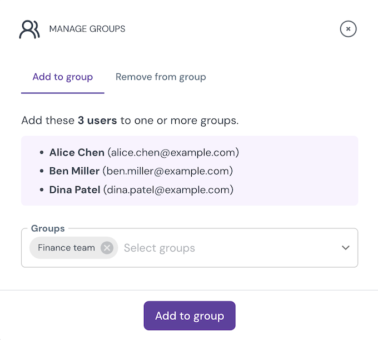The width and height of the screenshot is (378, 340).
Task: Expand the Groups dropdown chevron
Action: click(345, 248)
